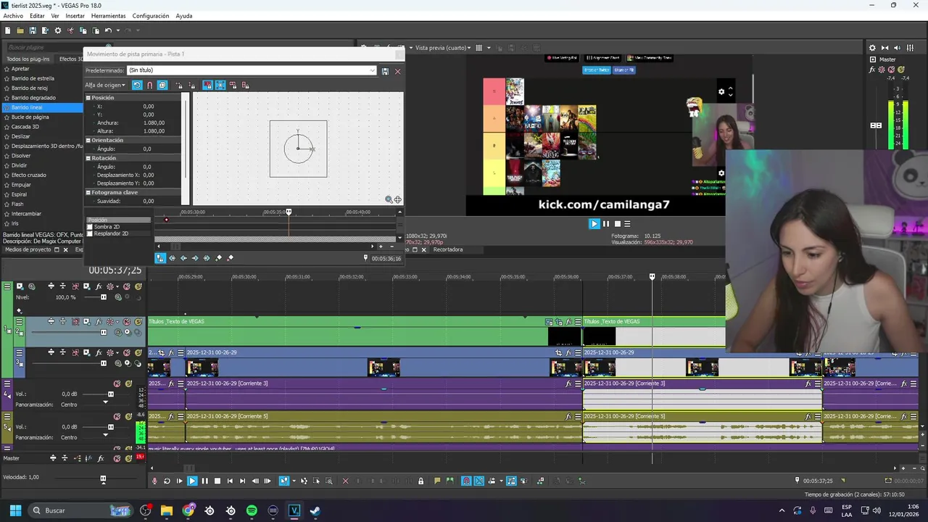The image size is (928, 522).
Task: Solo track 5 audio
Action: (128, 417)
